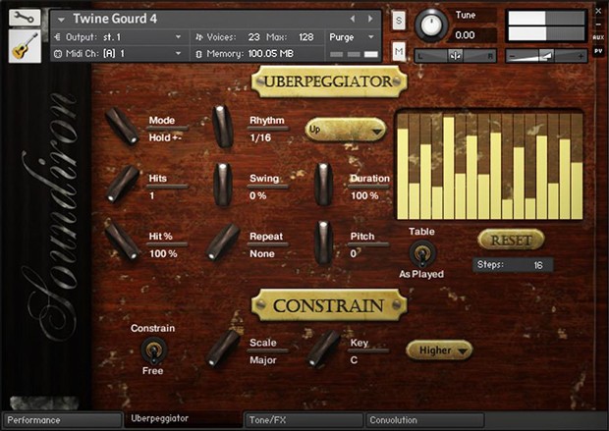This screenshot has height=431, width=609.
Task: Switch to the Tone/FX tab
Action: (x=304, y=420)
